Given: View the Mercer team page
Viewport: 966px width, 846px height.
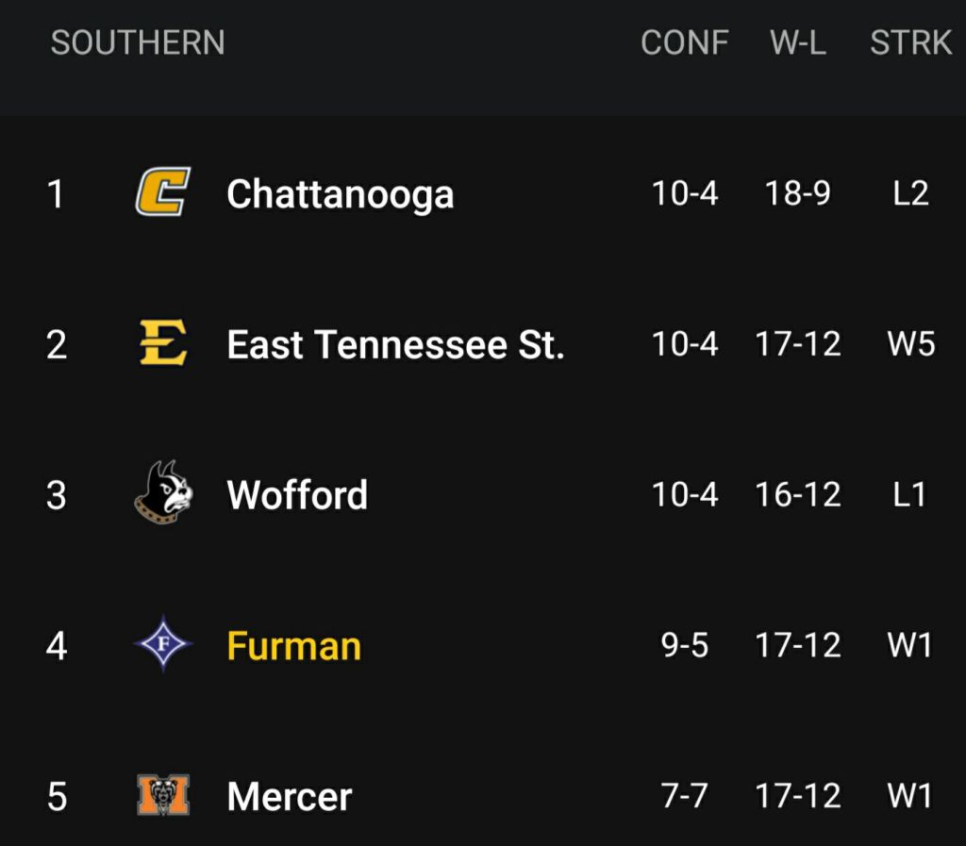Looking at the screenshot, I should point(289,797).
